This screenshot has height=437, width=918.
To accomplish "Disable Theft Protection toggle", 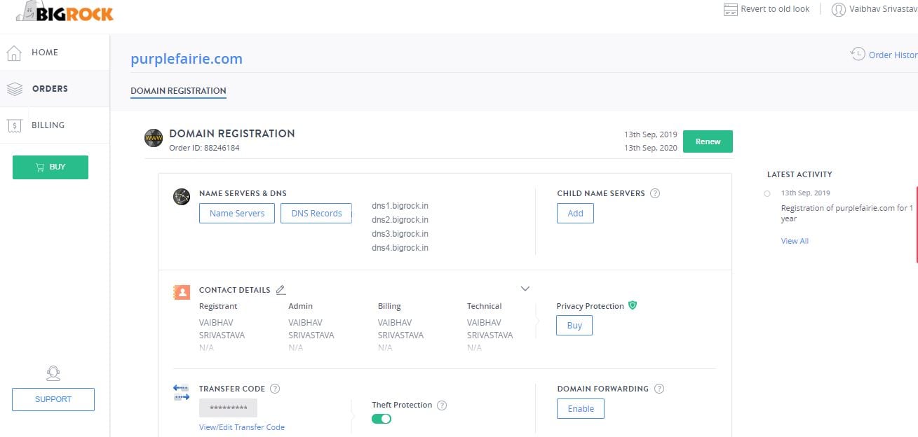I will tap(382, 418).
